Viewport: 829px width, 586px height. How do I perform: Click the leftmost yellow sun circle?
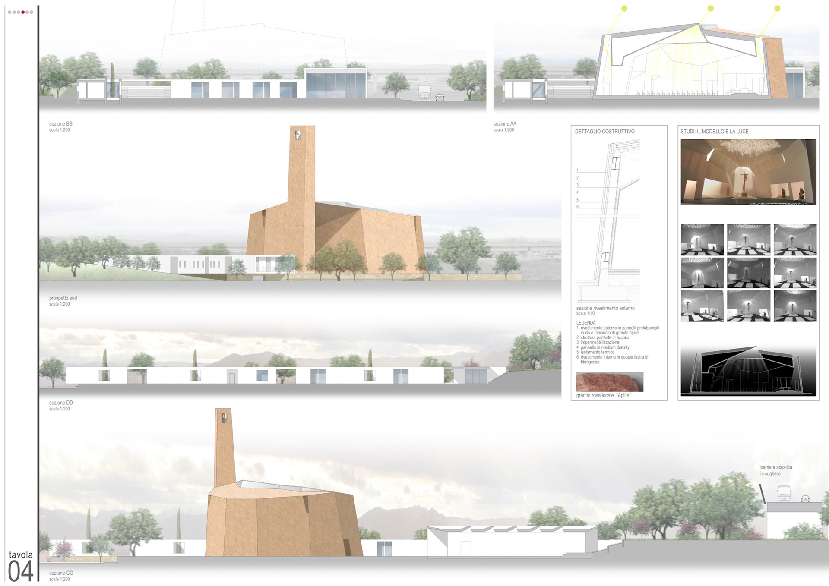[624, 8]
